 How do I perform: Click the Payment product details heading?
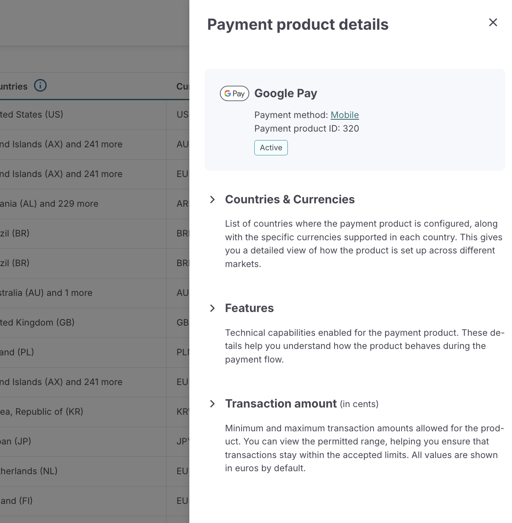pos(298,24)
